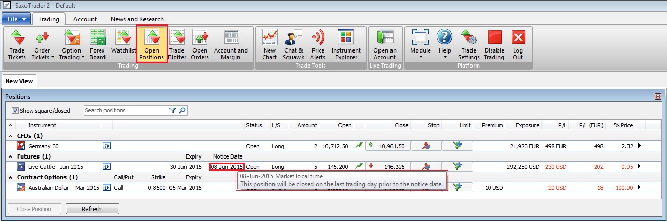This screenshot has height=222, width=667.
Task: Toggle the Show square/closed checkbox
Action: (x=15, y=111)
